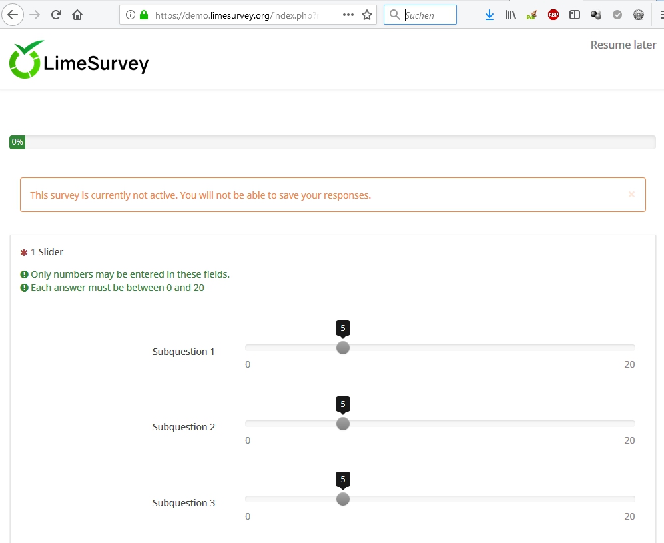Bookmark this page with the star icon
The height and width of the screenshot is (543, 664).
pos(367,15)
